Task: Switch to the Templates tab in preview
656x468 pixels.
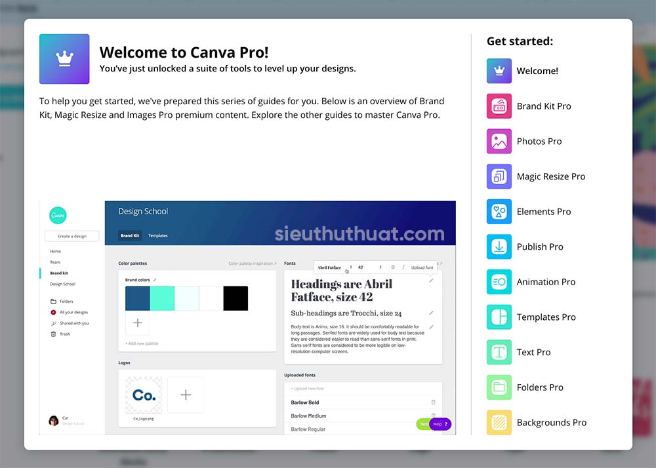Action: (x=157, y=236)
